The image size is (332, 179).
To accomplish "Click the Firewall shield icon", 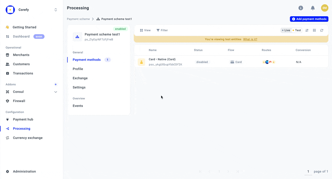I will pos(8,101).
